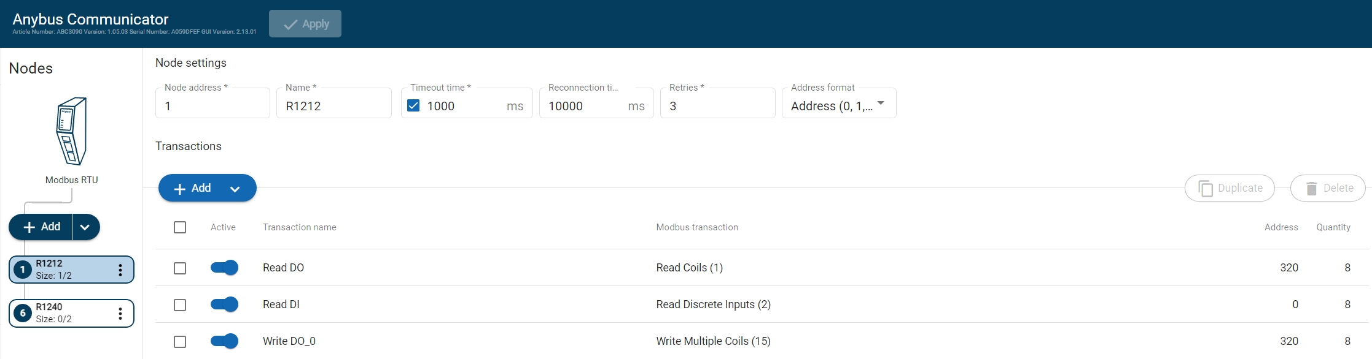Expand the Transactions Add dropdown chevron
This screenshot has width=1372, height=359.
[x=235, y=189]
